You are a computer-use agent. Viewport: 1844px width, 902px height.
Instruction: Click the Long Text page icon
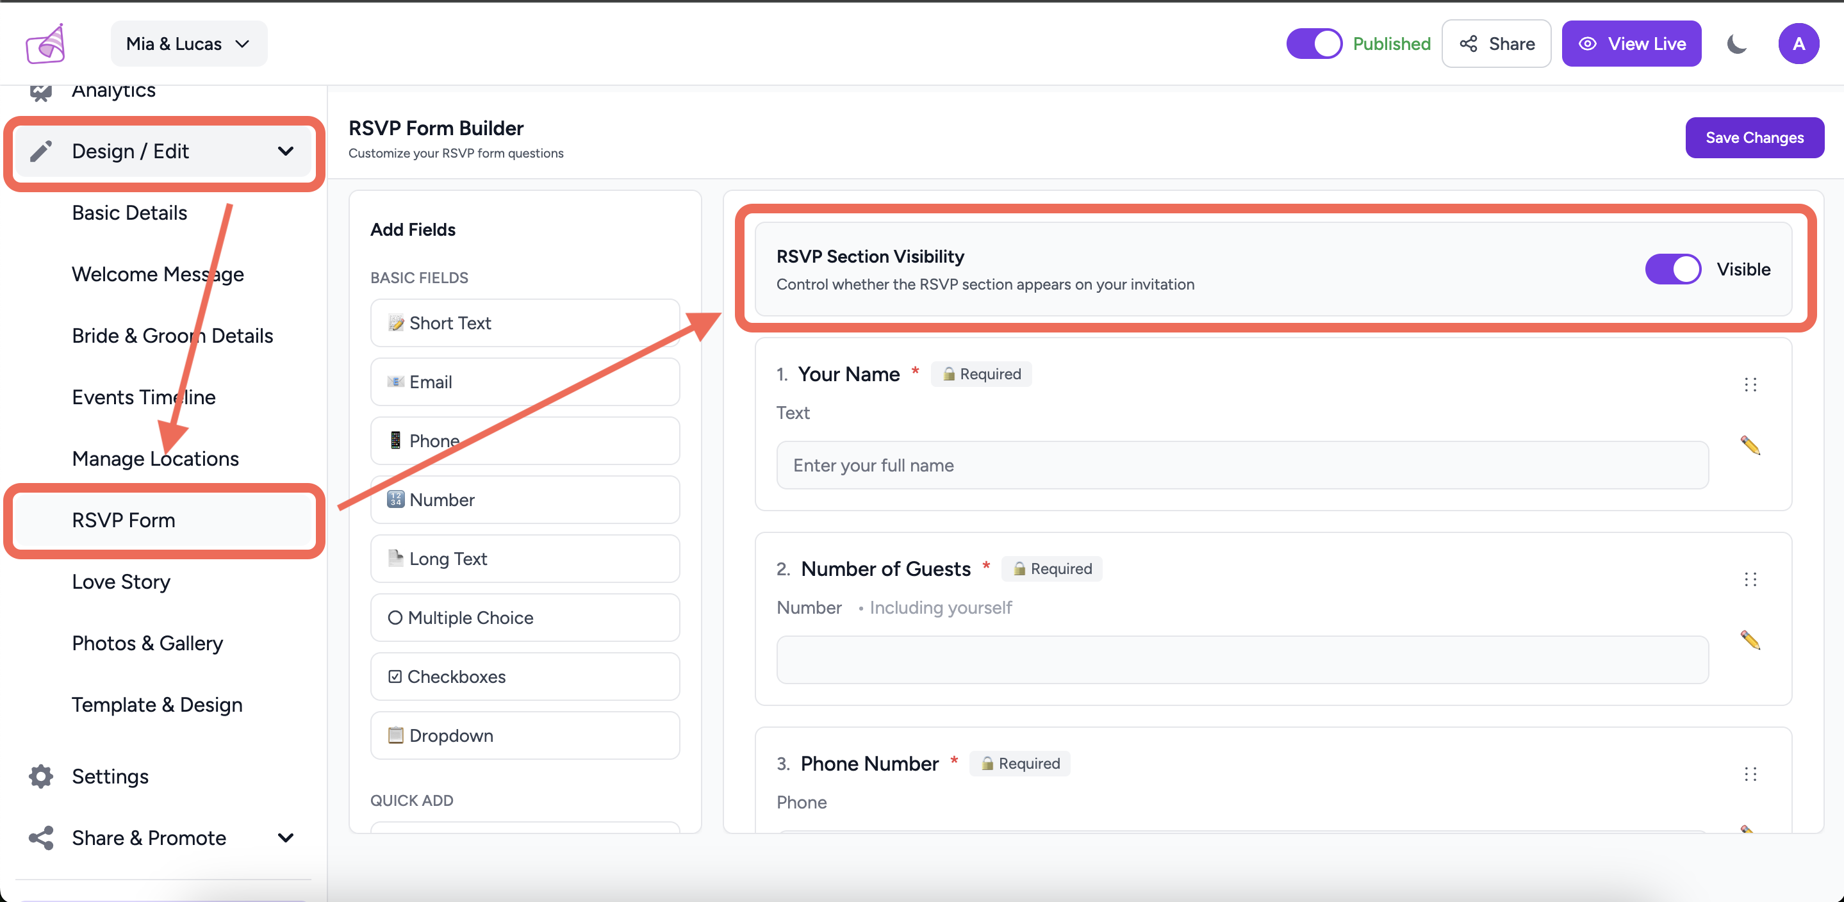tap(396, 558)
